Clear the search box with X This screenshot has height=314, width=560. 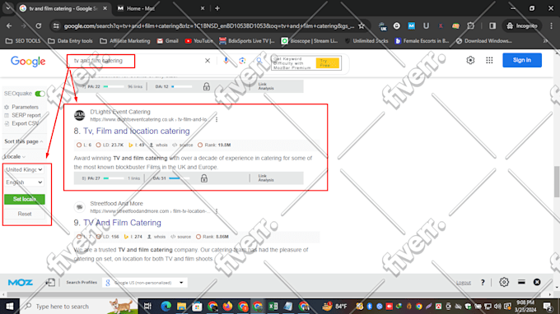[208, 61]
